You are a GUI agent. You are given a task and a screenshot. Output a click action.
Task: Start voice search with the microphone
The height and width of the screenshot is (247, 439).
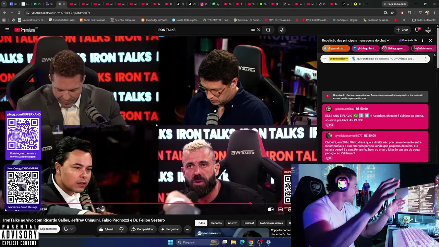click(x=282, y=30)
